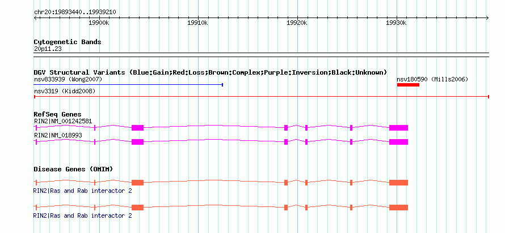Open the nsv833939 (Wong2007) variant label
The width and height of the screenshot is (505, 233).
68,79
